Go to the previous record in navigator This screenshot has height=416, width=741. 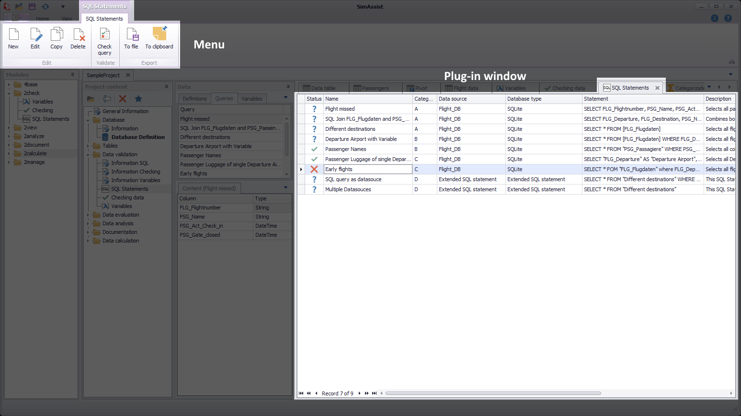pos(316,393)
